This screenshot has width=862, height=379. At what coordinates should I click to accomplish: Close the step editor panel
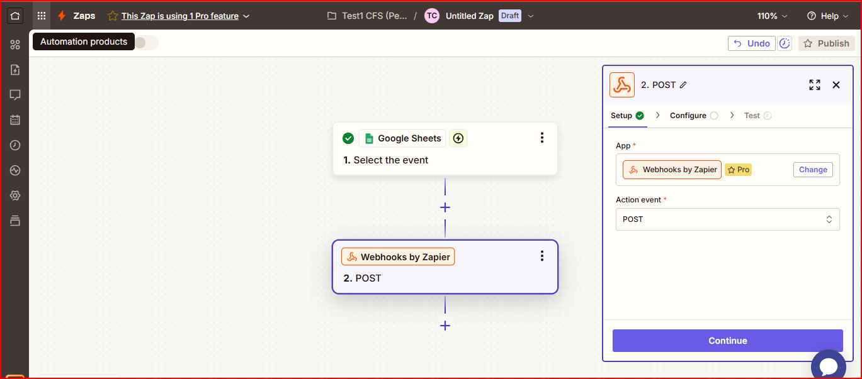pyautogui.click(x=836, y=85)
